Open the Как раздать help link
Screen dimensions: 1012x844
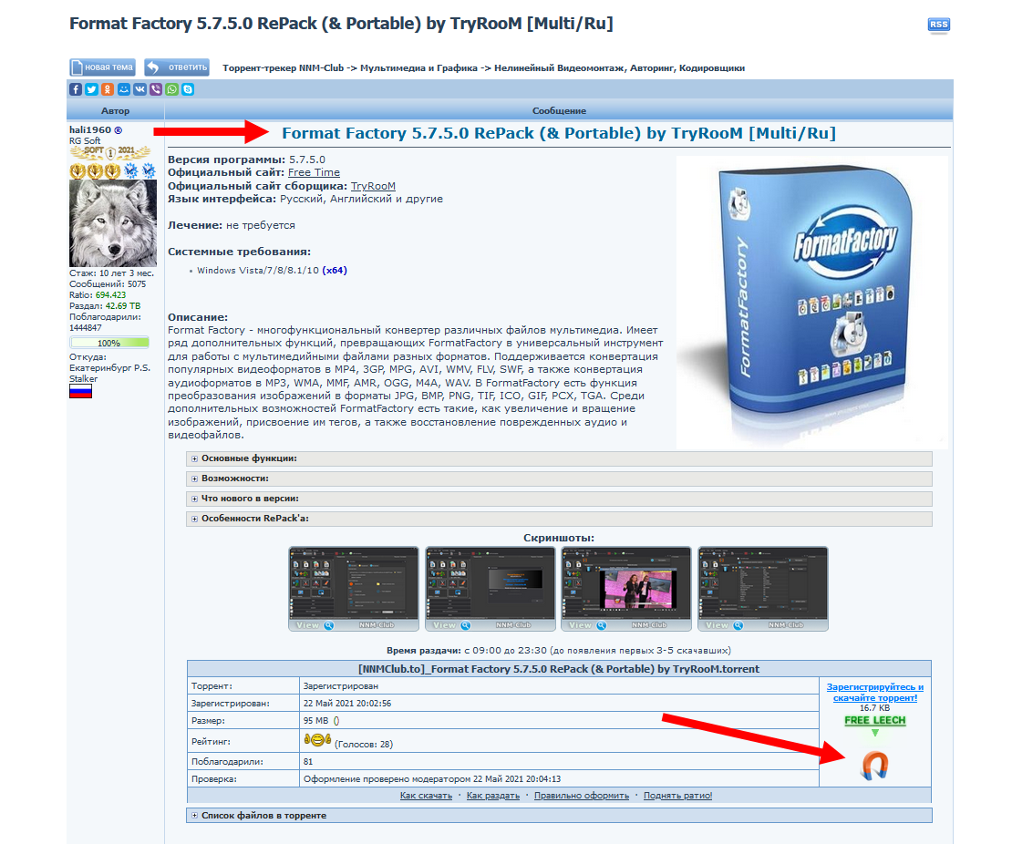pos(493,796)
